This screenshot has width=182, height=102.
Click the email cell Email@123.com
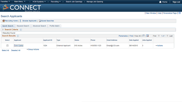(x=113, y=46)
